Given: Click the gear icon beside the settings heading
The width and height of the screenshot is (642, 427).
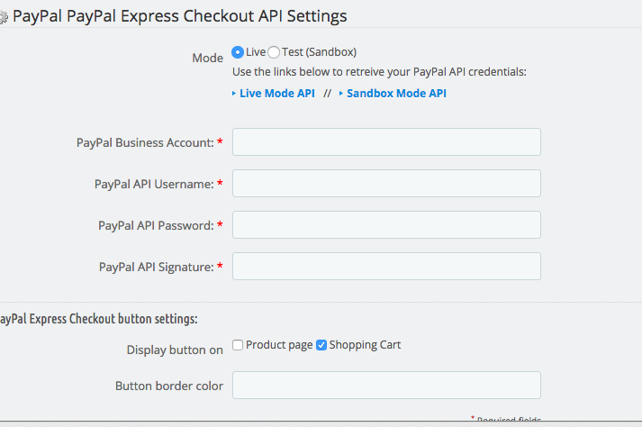Looking at the screenshot, I should tap(3, 17).
